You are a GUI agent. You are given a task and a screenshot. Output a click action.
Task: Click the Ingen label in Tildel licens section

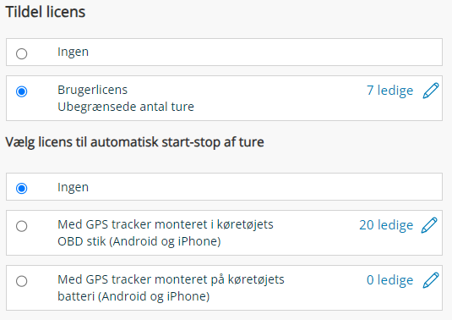click(x=73, y=52)
